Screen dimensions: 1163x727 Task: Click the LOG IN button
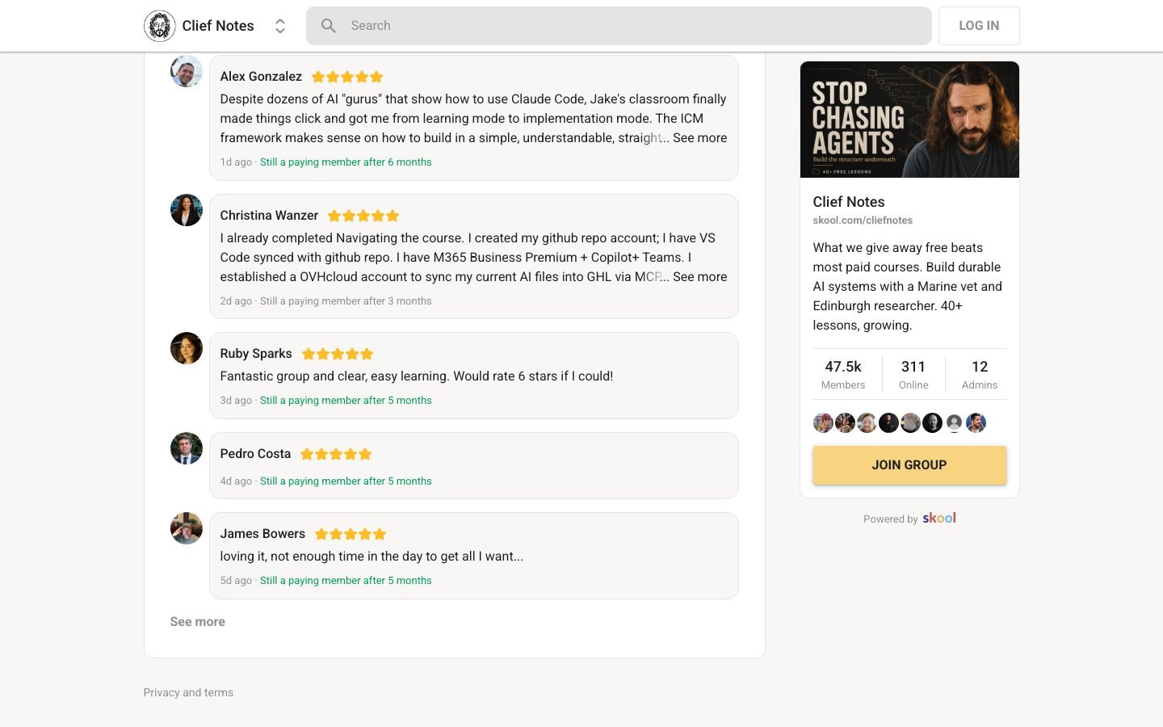[x=979, y=26]
